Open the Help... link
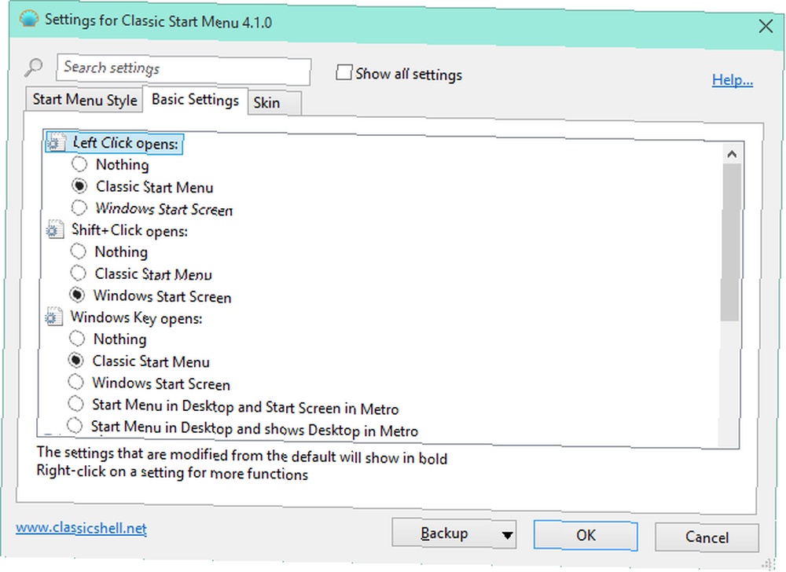 point(733,79)
